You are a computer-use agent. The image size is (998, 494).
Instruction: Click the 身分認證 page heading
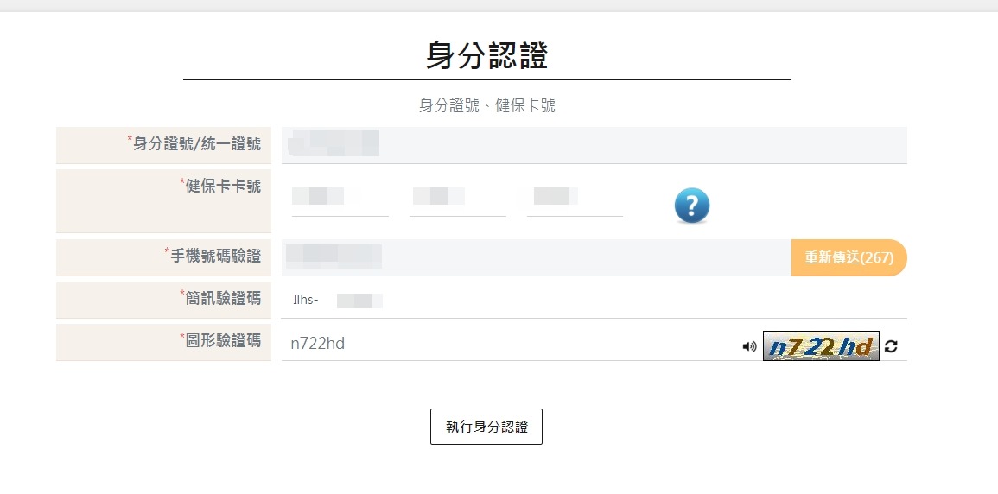[x=486, y=55]
